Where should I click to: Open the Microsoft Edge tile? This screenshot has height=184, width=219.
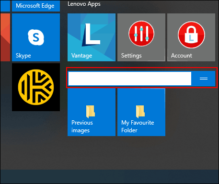point(36,6)
